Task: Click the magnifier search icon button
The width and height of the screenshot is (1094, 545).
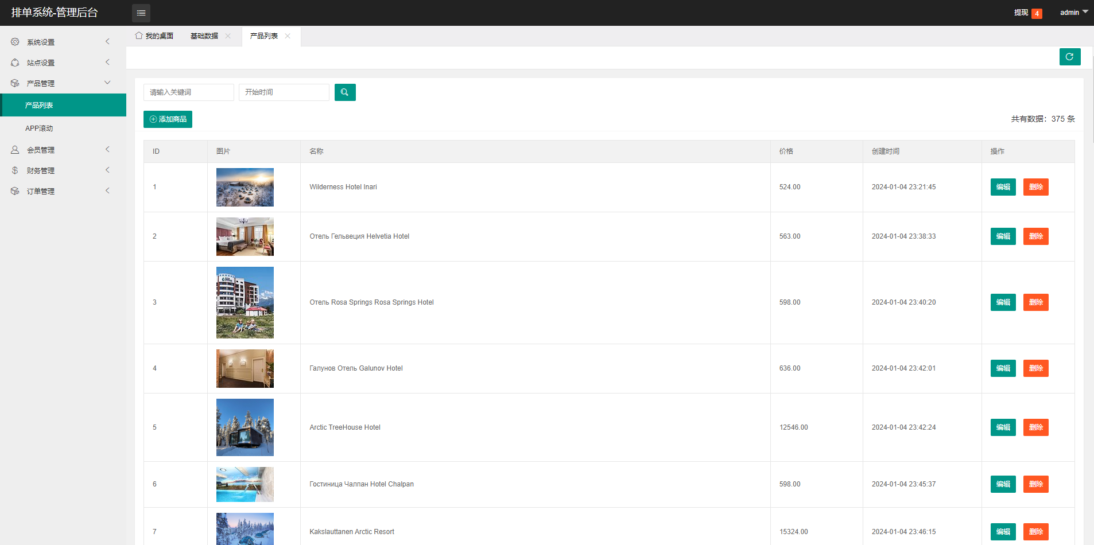Action: tap(345, 92)
